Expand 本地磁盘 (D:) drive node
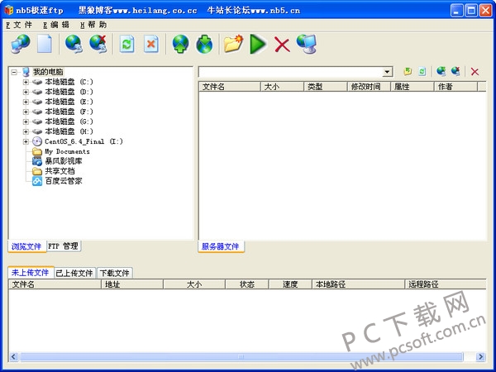Screen dimensions: 496x372 tap(26, 92)
